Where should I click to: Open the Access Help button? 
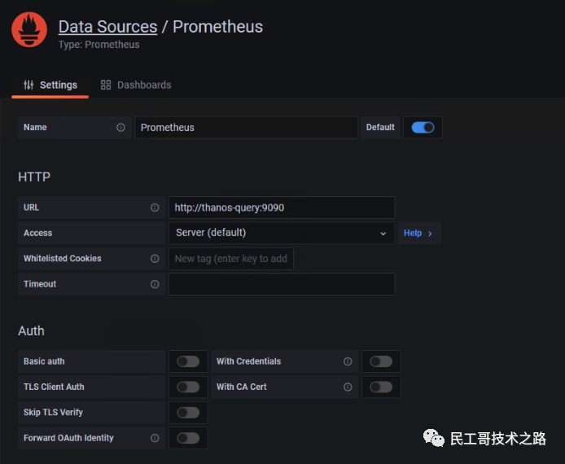pos(419,233)
